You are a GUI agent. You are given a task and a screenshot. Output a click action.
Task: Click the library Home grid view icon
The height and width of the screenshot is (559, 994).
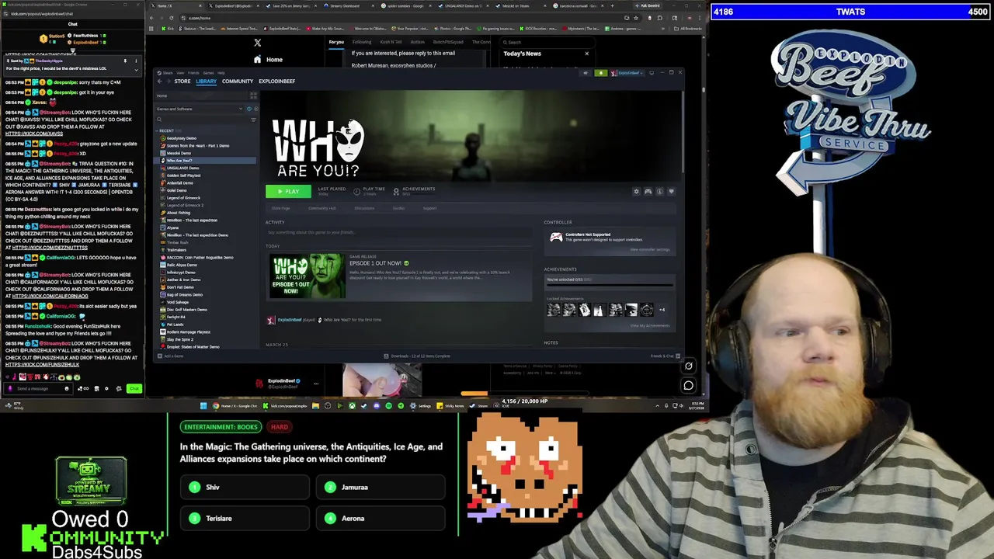[253, 95]
